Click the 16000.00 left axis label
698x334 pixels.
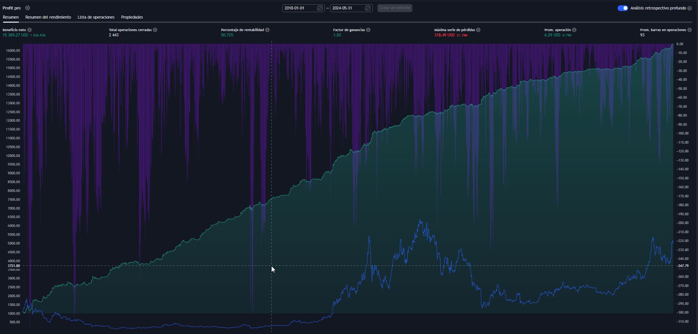pos(13,50)
